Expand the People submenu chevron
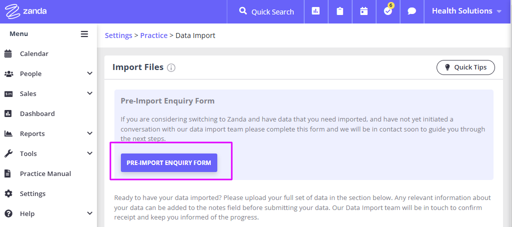Screen dimensions: 512x227 90,73
